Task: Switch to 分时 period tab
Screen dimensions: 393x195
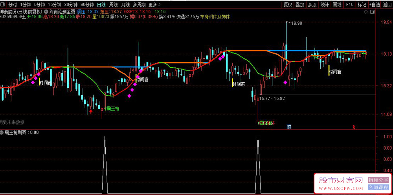Action: (x=13, y=4)
